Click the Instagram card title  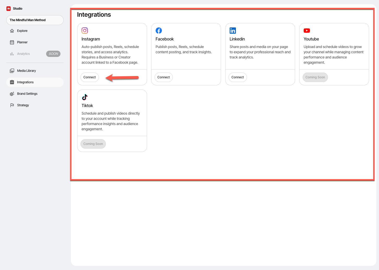pos(91,39)
